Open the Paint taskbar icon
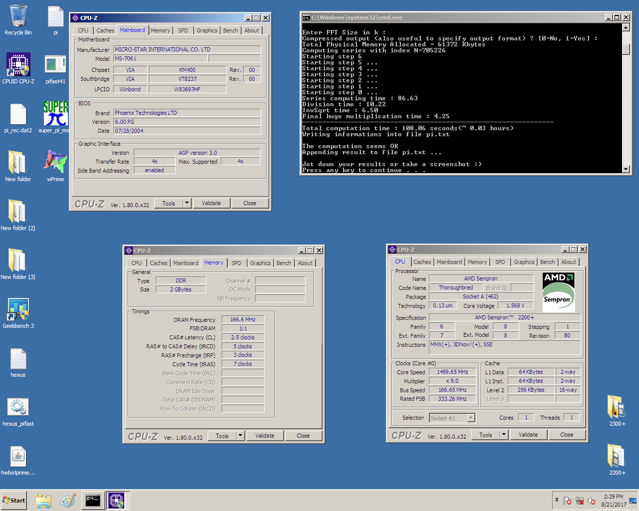 click(68, 501)
